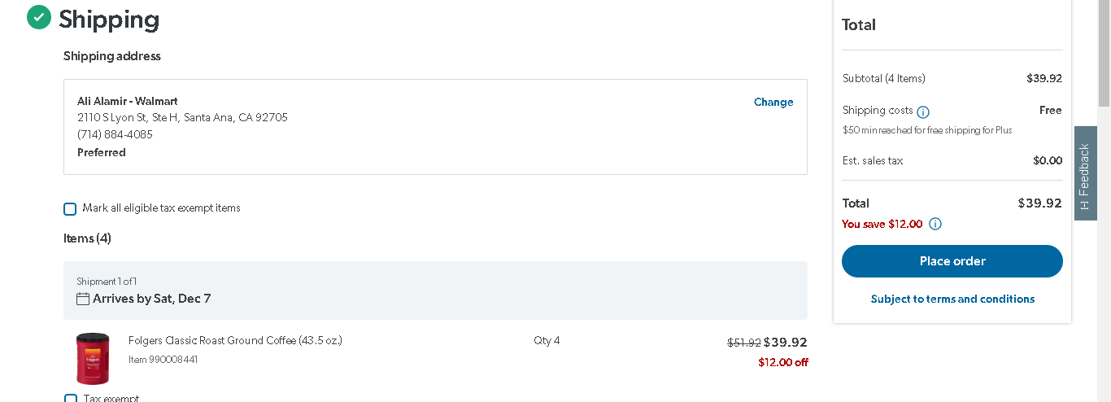The image size is (1111, 402).
Task: Click Change link for shipping address
Action: pyautogui.click(x=773, y=102)
